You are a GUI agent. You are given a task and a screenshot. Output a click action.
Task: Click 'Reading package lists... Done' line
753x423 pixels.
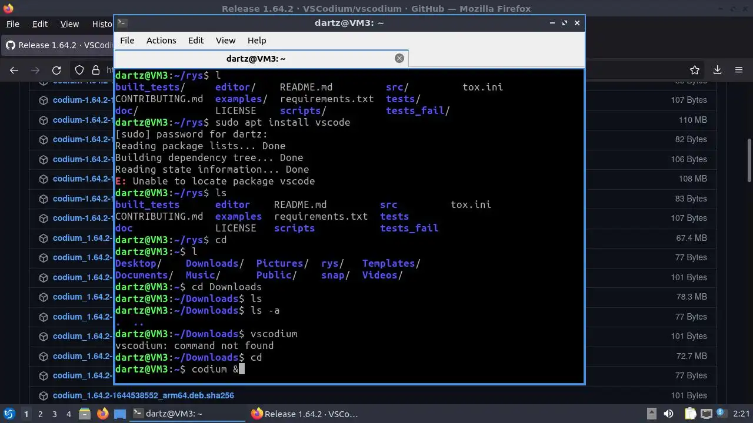[200, 146]
